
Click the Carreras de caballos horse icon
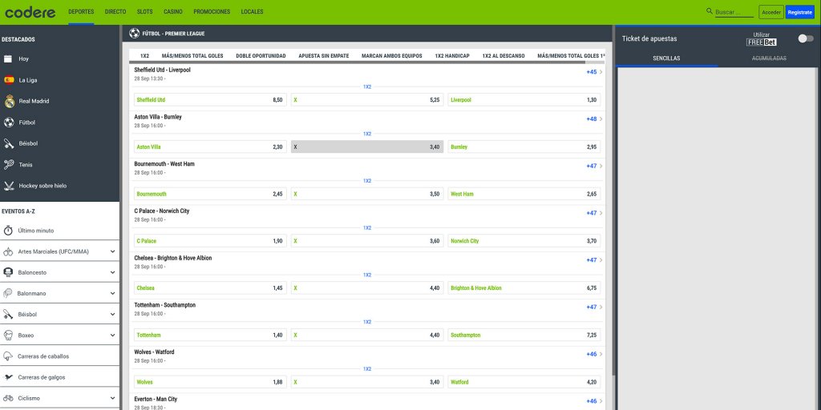point(8,356)
